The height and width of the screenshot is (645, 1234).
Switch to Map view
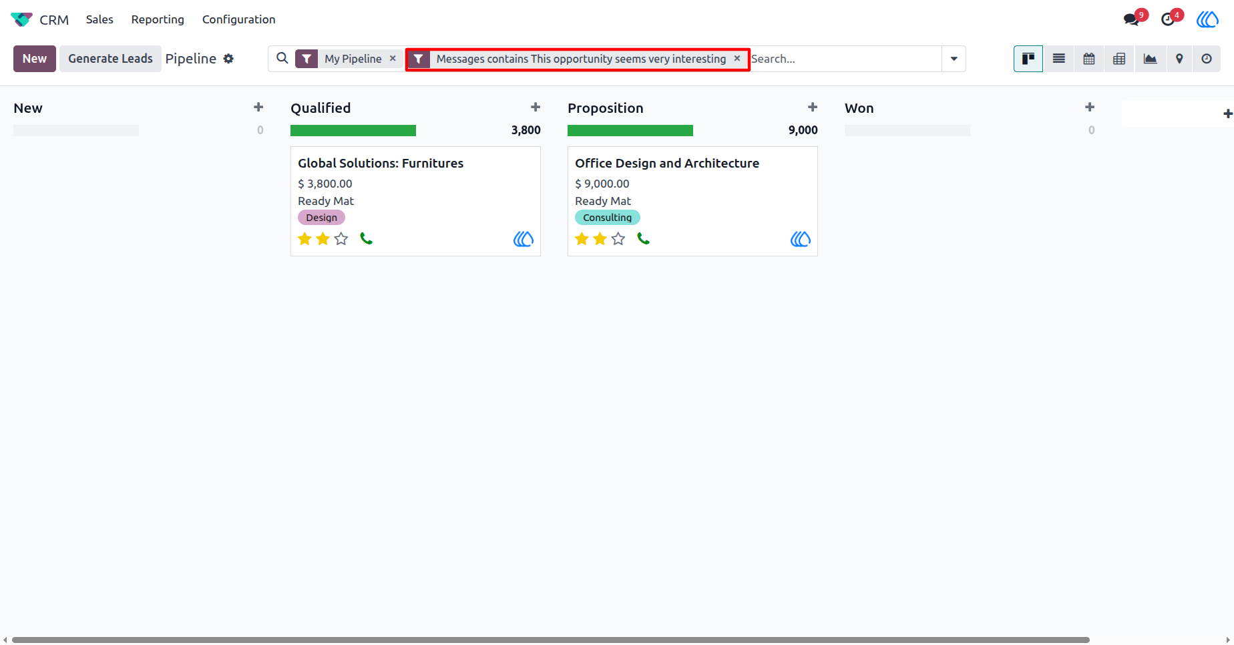[1179, 59]
